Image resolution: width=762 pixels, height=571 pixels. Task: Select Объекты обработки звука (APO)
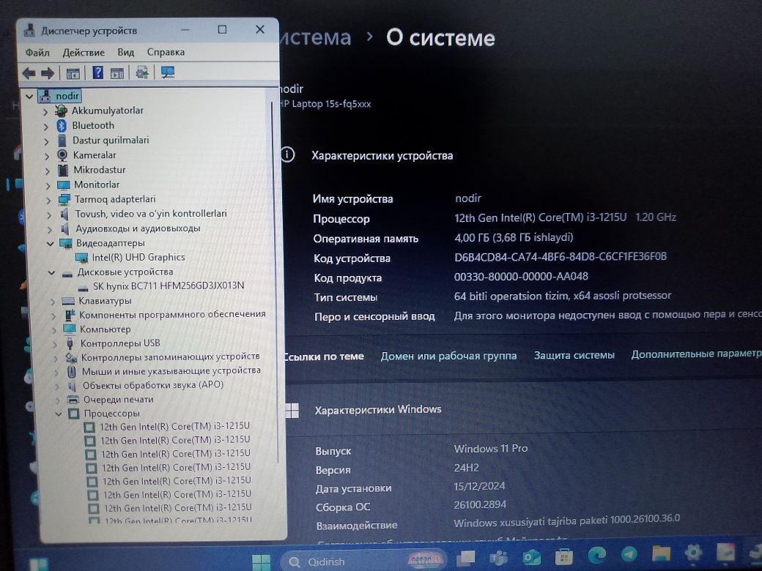coord(153,385)
